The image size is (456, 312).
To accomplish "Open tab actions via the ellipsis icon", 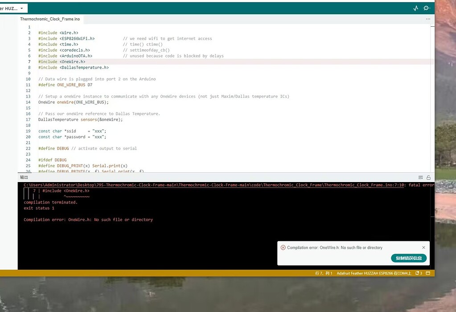I will 428,19.
